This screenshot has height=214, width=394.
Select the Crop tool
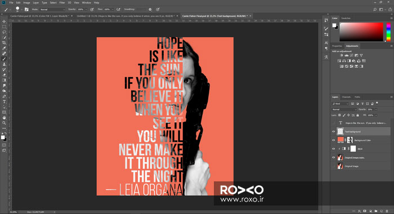[4, 43]
